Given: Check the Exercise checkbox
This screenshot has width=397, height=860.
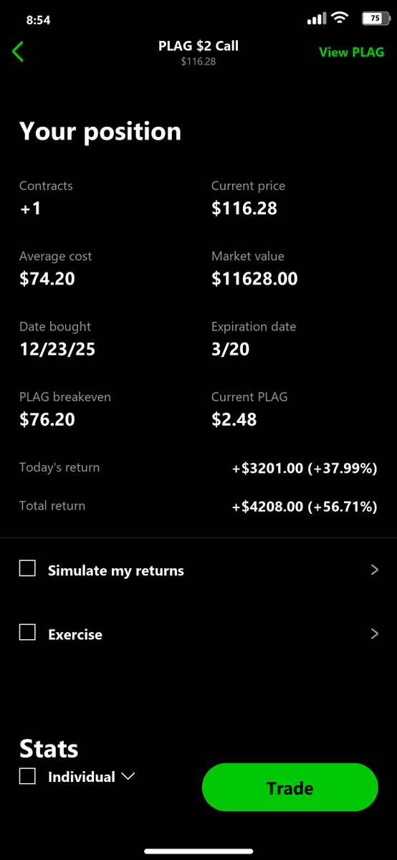Looking at the screenshot, I should (27, 632).
